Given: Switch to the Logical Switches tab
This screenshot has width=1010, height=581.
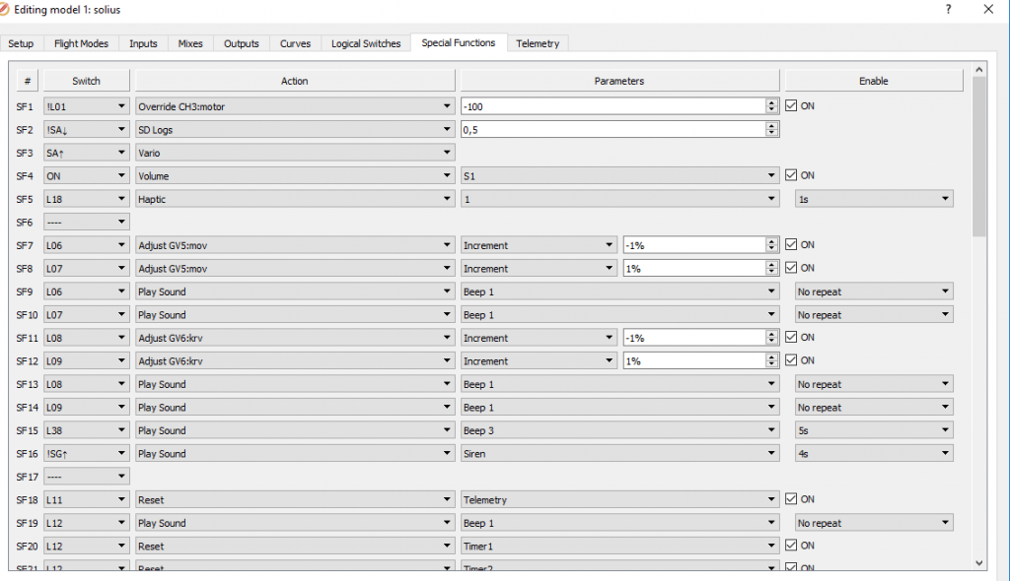Looking at the screenshot, I should pyautogui.click(x=366, y=43).
